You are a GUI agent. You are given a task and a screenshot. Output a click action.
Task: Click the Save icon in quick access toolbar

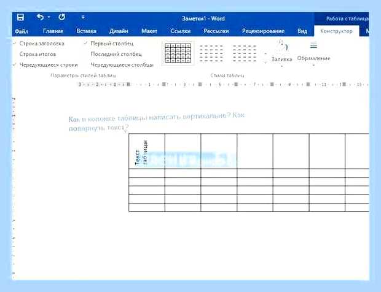pos(20,17)
